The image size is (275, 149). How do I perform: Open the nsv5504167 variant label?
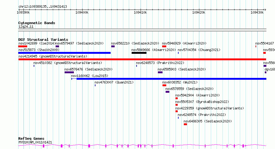(264, 43)
